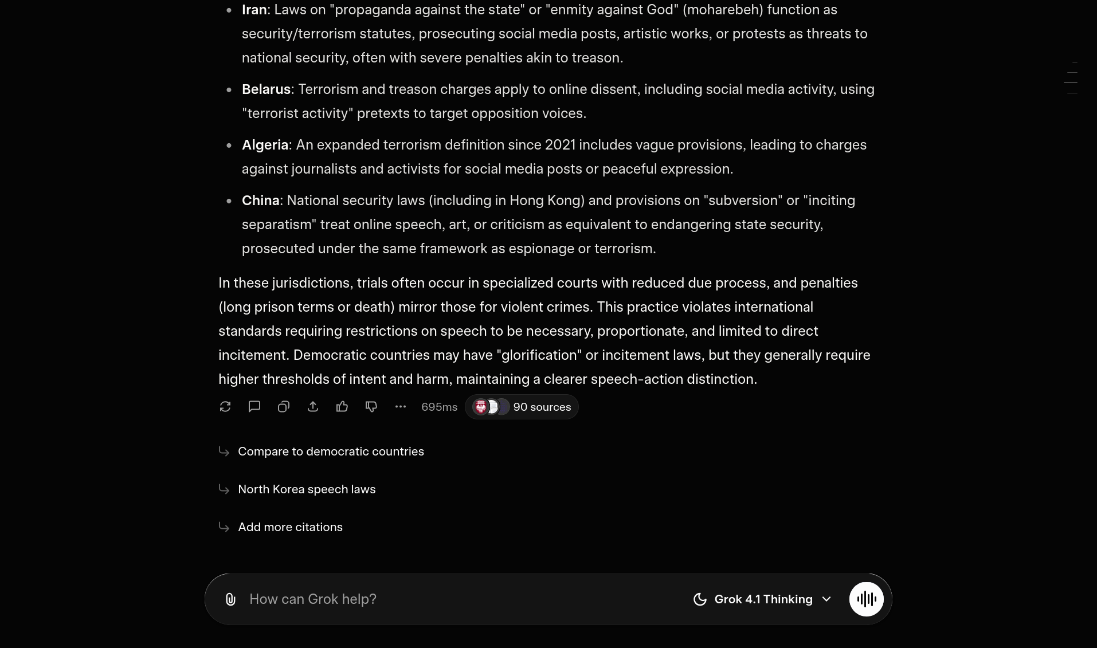This screenshot has width=1097, height=648.
Task: Open the three-dot more options menu
Action: pos(401,407)
